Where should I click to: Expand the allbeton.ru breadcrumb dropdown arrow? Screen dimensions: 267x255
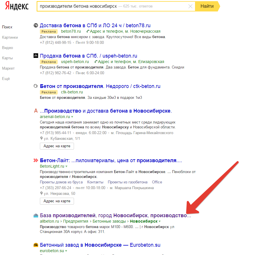[160, 221]
